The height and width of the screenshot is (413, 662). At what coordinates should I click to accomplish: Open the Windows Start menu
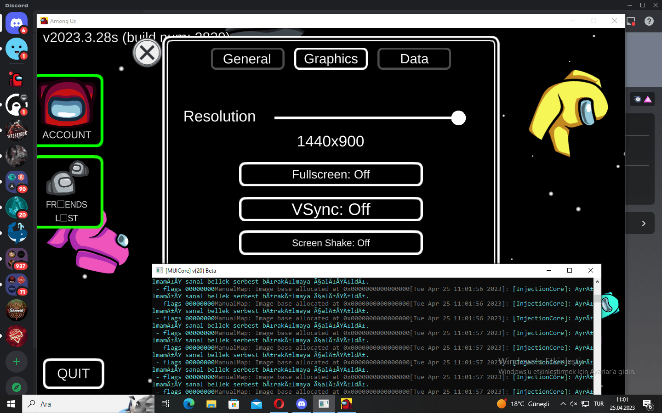11,404
